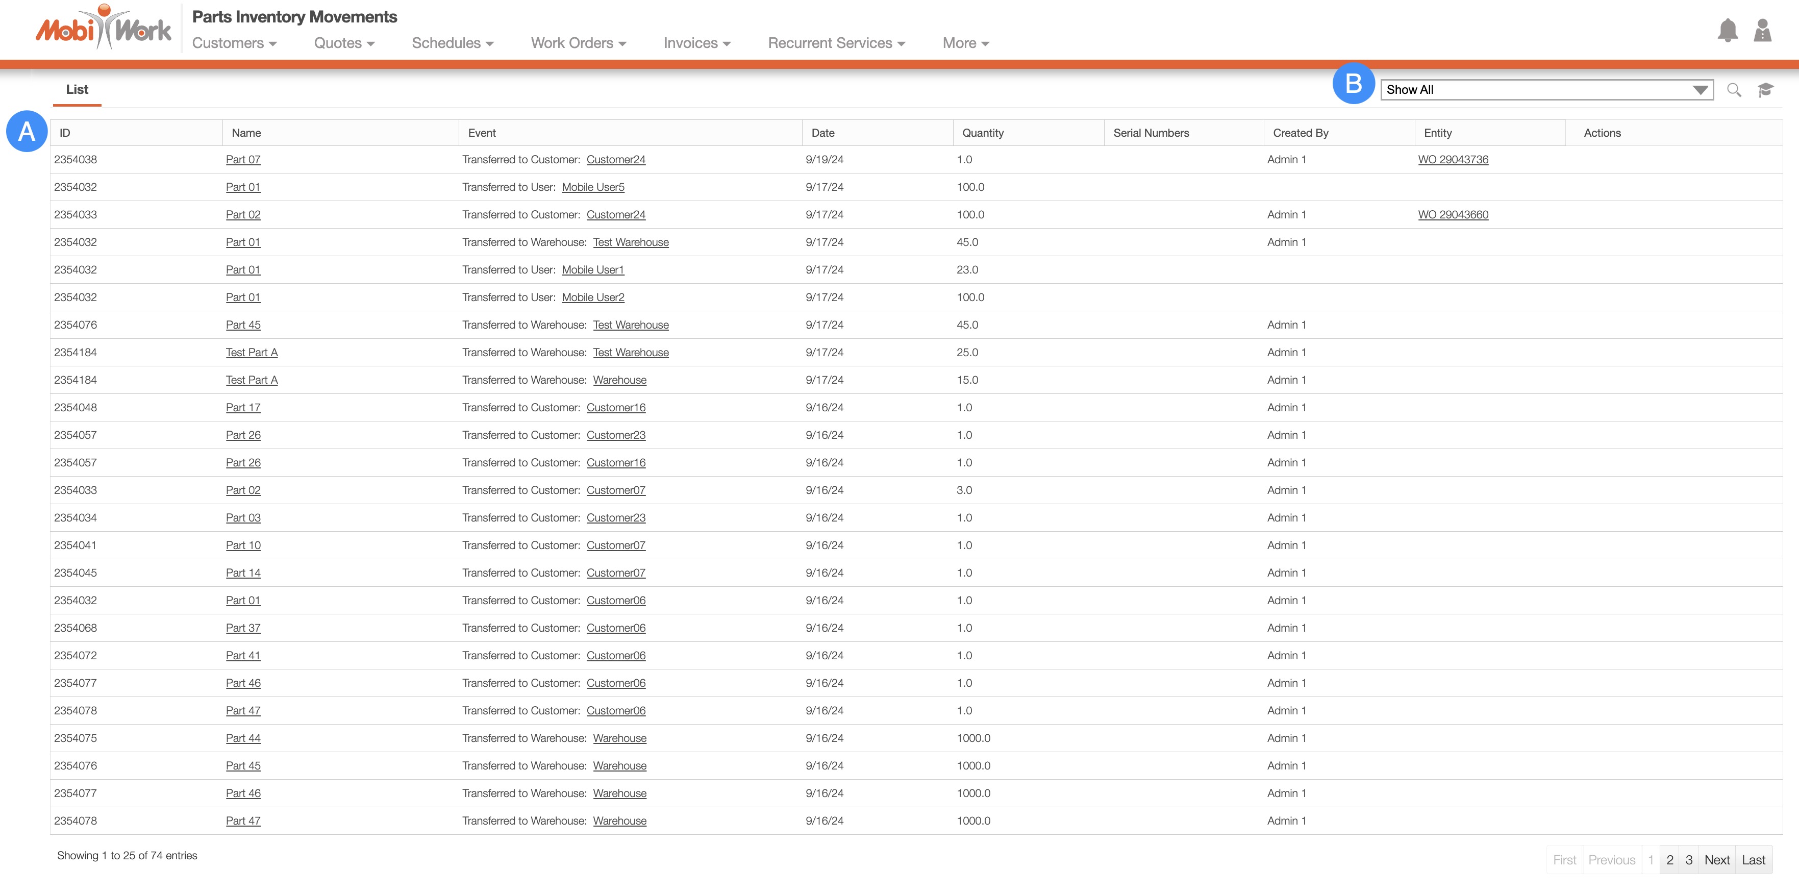
Task: Open the user profile icon
Action: pos(1762,31)
